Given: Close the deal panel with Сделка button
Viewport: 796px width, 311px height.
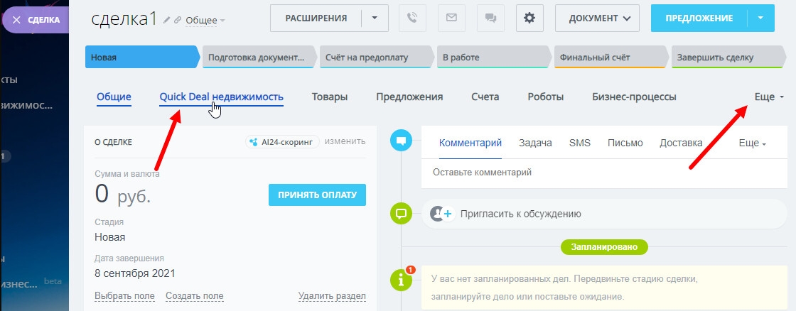Looking at the screenshot, I should (36, 20).
